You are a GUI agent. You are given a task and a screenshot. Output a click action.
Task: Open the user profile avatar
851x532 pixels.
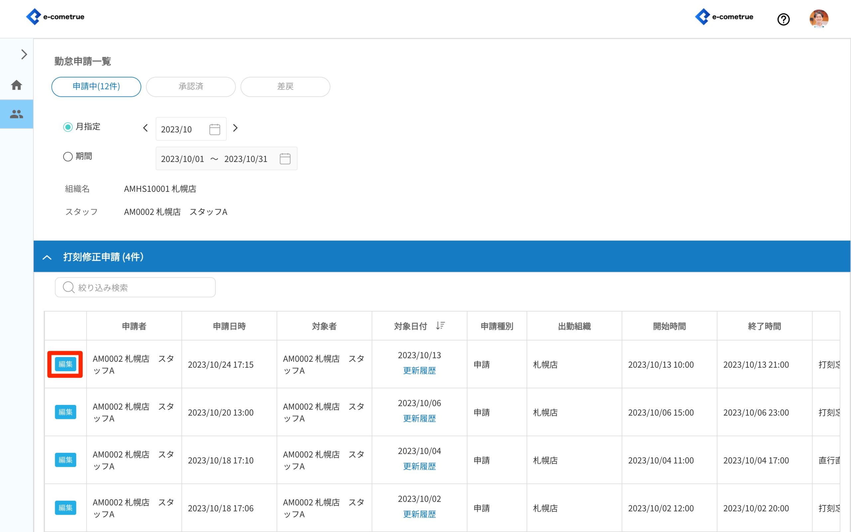pyautogui.click(x=819, y=18)
